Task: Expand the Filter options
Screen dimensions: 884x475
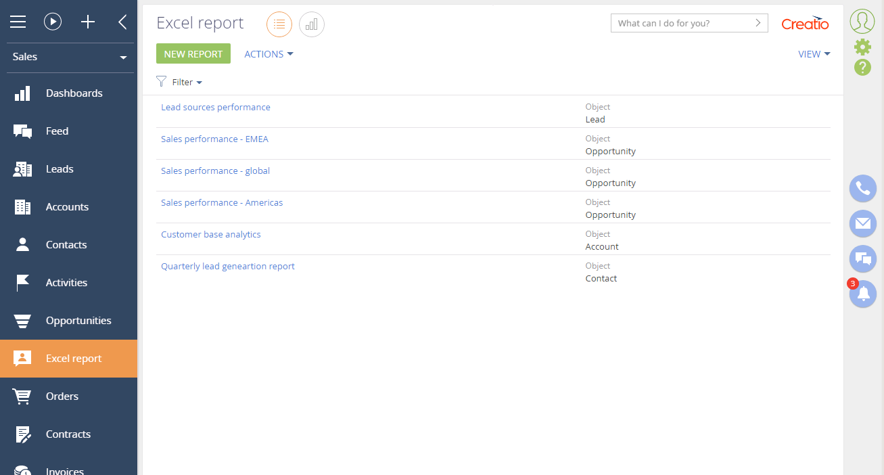Action: [180, 82]
